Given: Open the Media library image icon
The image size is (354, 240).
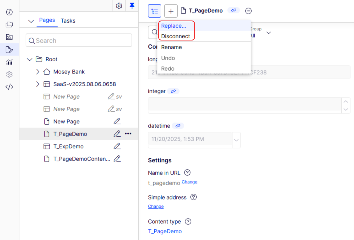Looking at the screenshot, I should point(9,37).
